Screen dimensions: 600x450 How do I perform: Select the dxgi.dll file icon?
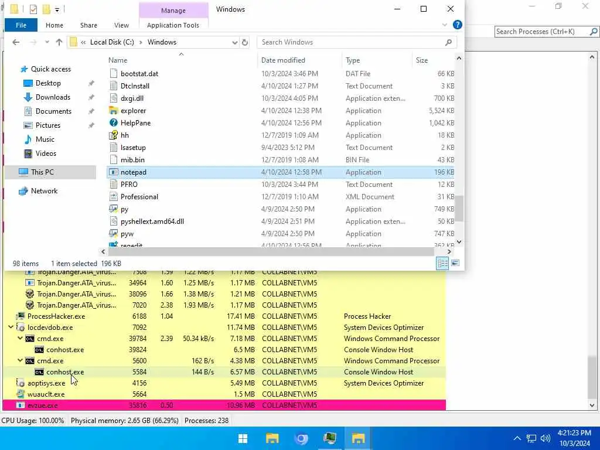113,98
